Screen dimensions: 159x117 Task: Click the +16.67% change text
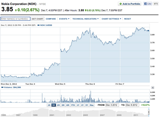pyautogui.click(x=145, y=105)
